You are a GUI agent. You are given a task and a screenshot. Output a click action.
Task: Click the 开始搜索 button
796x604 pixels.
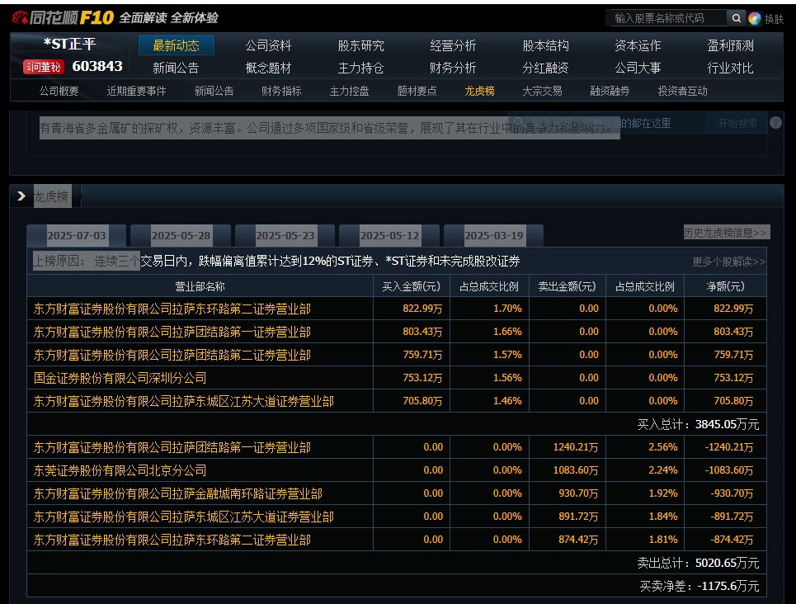pyautogui.click(x=737, y=123)
